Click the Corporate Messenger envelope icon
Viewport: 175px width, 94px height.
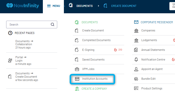click(136, 22)
